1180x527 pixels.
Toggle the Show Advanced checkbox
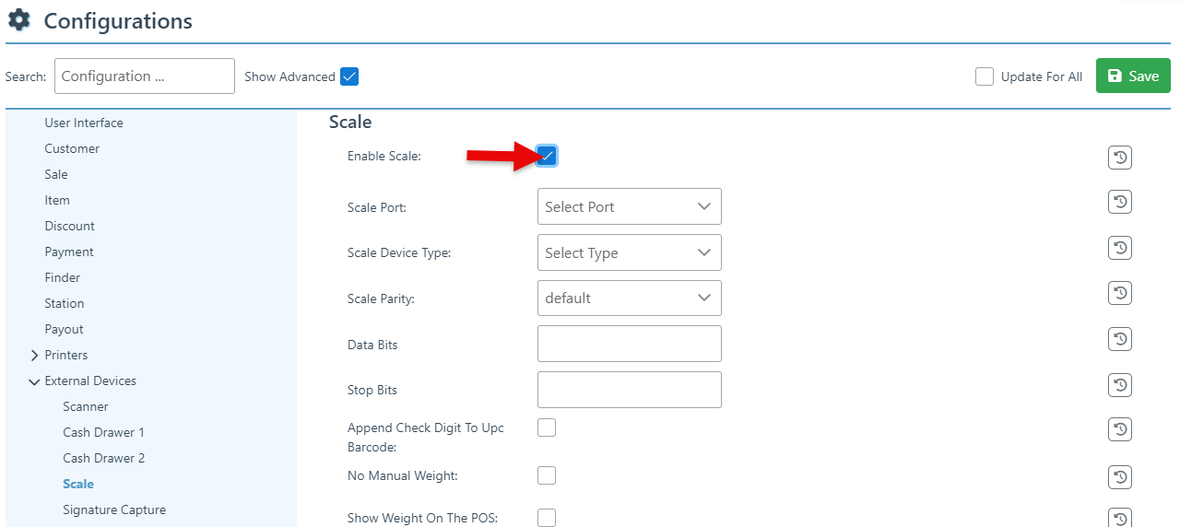(x=349, y=76)
